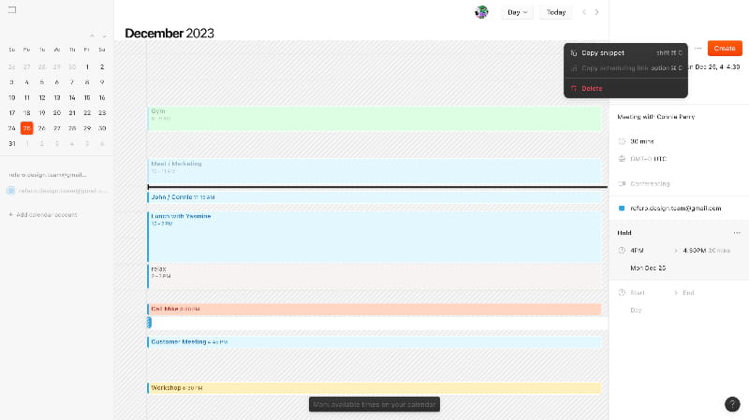Click Add calendar account
The height and width of the screenshot is (420, 749).
pyautogui.click(x=43, y=215)
